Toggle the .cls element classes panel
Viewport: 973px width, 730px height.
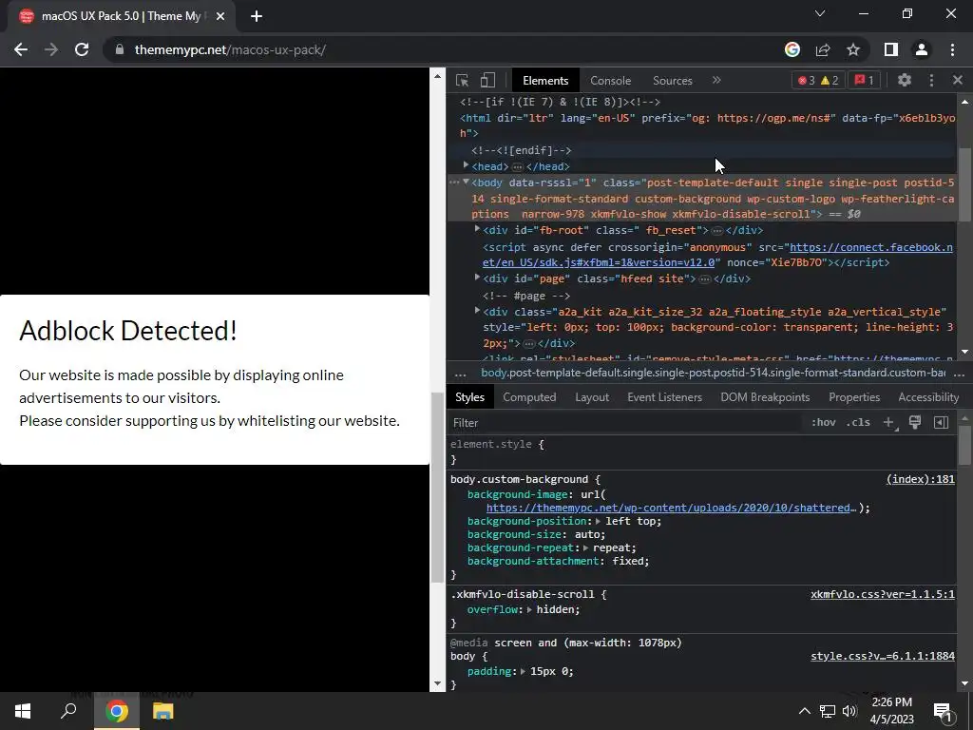858,423
